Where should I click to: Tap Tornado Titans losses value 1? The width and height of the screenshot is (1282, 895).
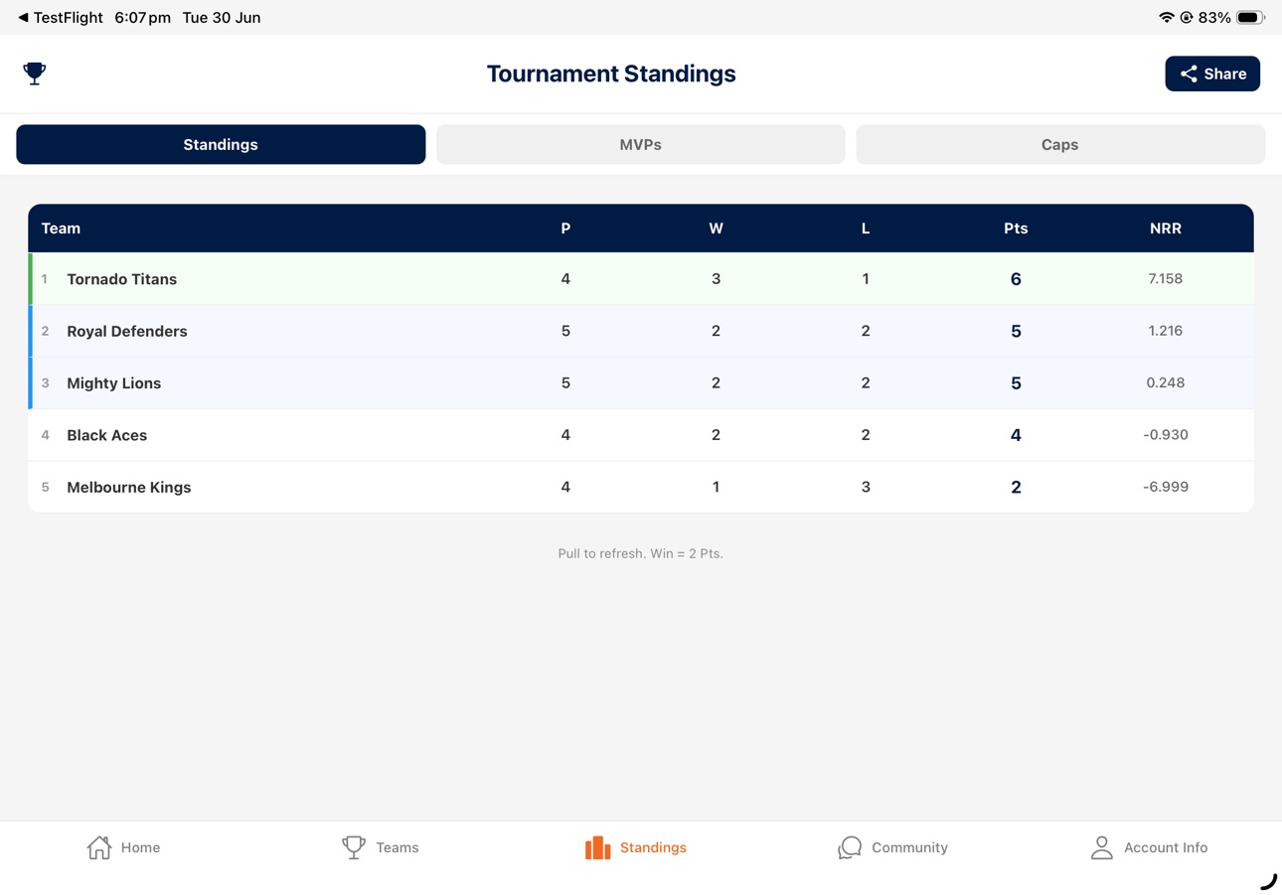866,279
